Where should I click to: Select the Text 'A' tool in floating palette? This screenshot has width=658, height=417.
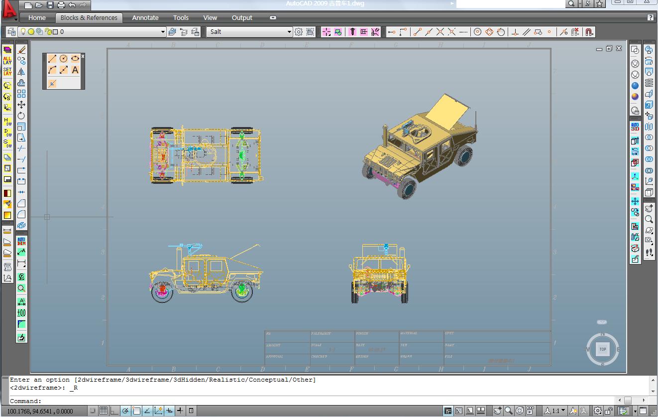tap(75, 70)
